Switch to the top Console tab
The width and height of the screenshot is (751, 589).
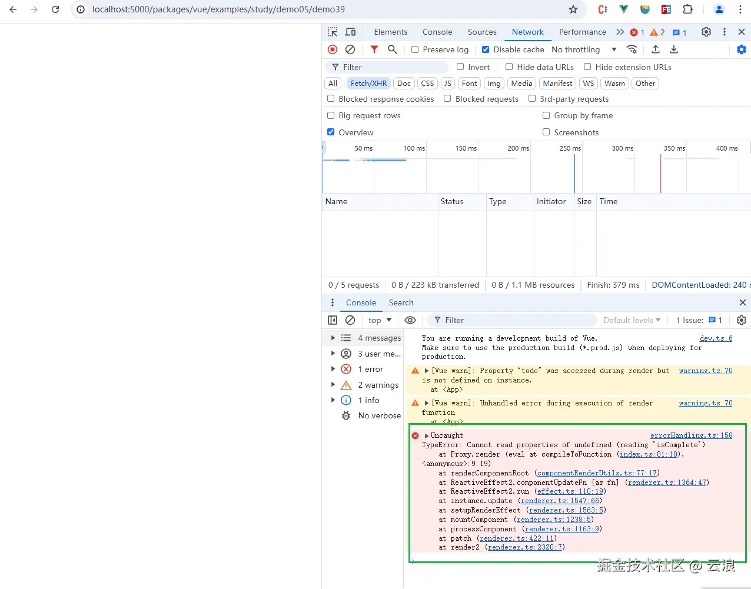[x=437, y=32]
